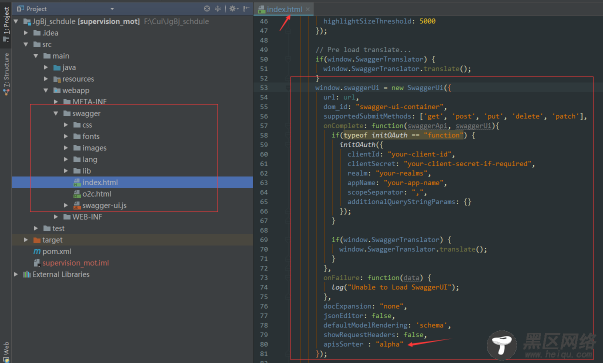
Task: Click the pom.xml Maven icon
Action: point(36,251)
